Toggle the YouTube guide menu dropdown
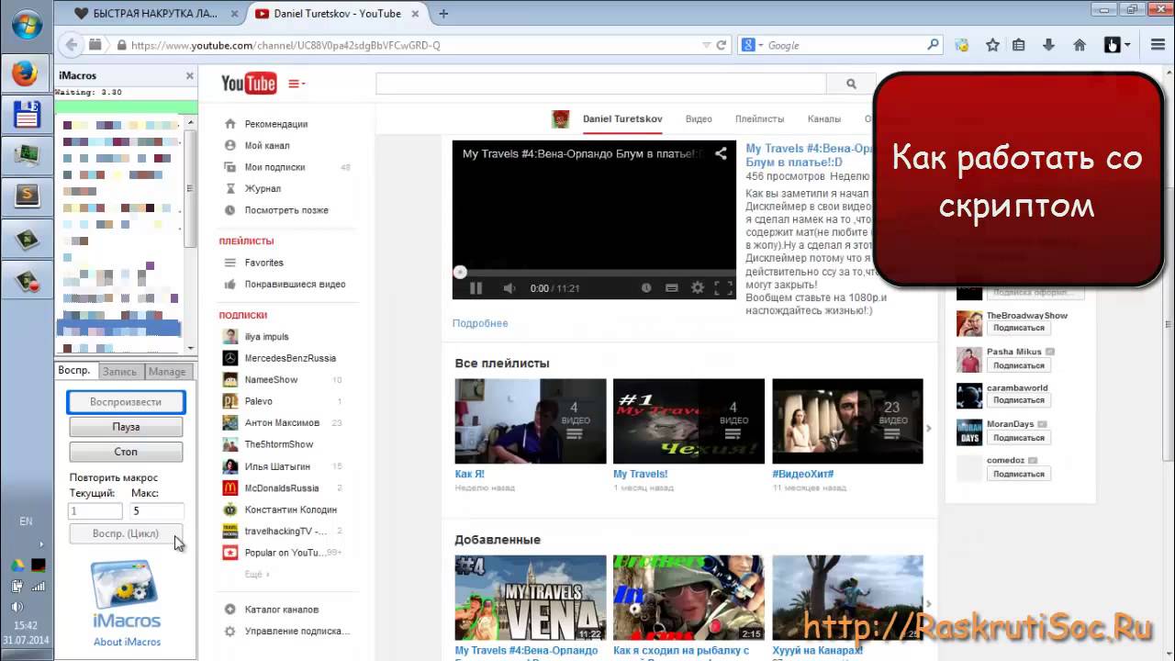Screen dimensions: 1175x661 point(296,84)
